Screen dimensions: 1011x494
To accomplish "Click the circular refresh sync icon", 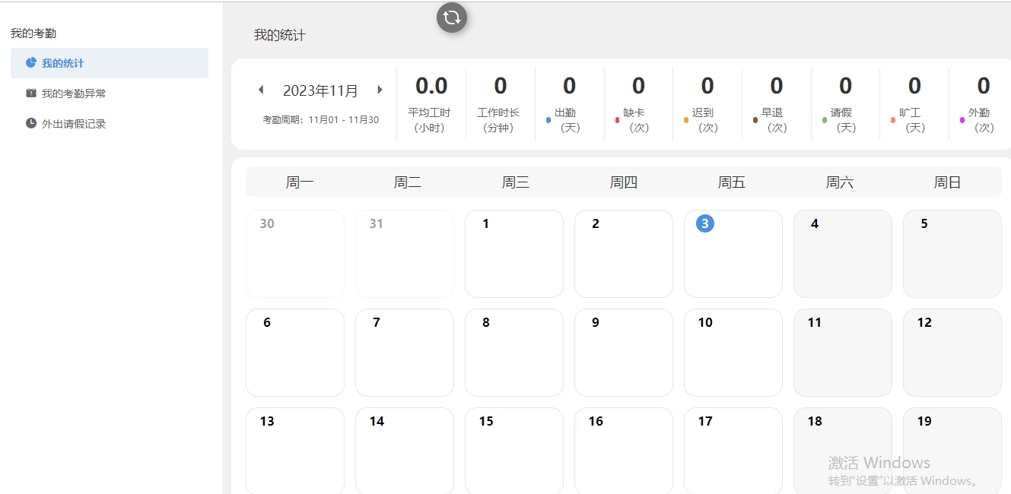I will tap(451, 17).
